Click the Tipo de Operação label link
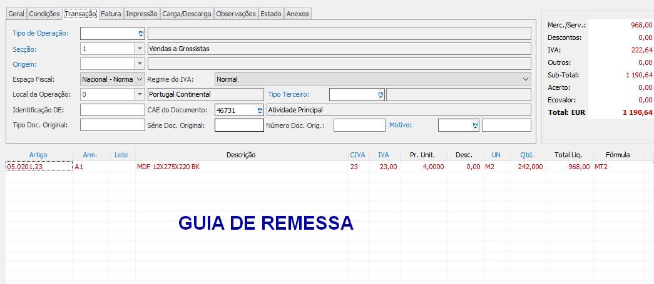This screenshot has height=284, width=654. click(41, 33)
